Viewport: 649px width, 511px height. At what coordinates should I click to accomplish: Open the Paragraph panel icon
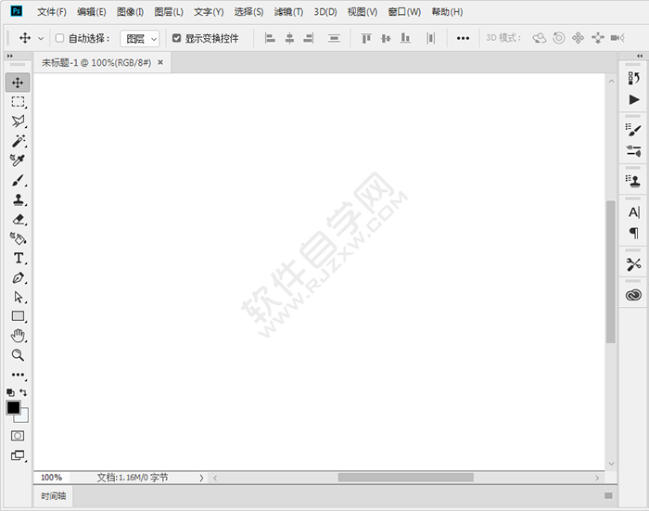[x=633, y=233]
